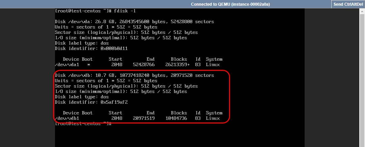Image resolution: width=365 pixels, height=147 pixels.
Task: Click the Send CtrlAltDel button
Action: tap(348, 4)
